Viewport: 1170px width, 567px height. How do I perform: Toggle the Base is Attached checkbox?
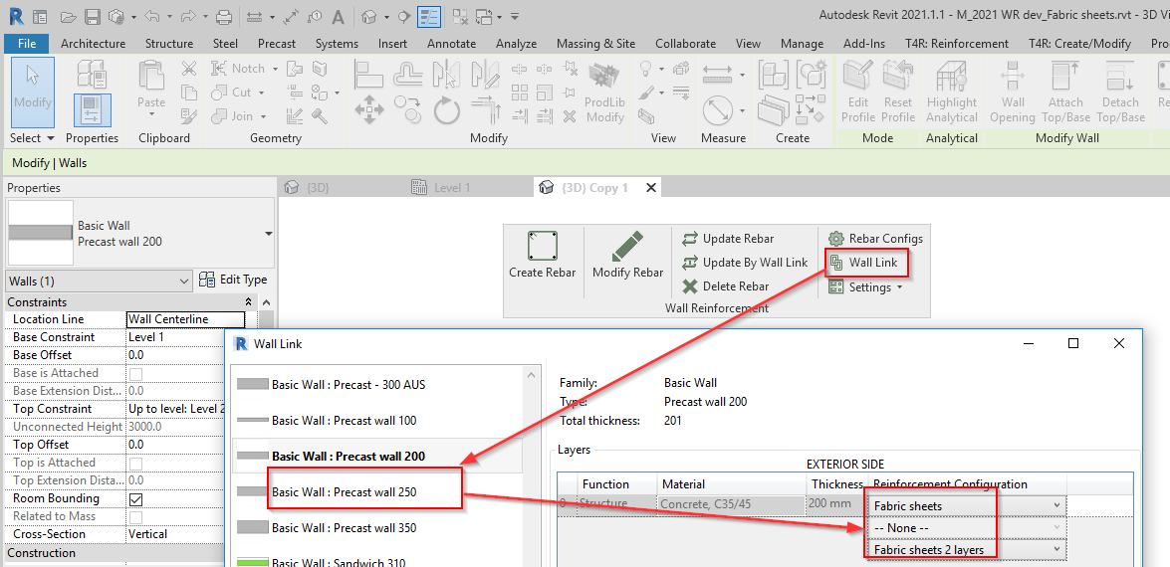pos(135,373)
